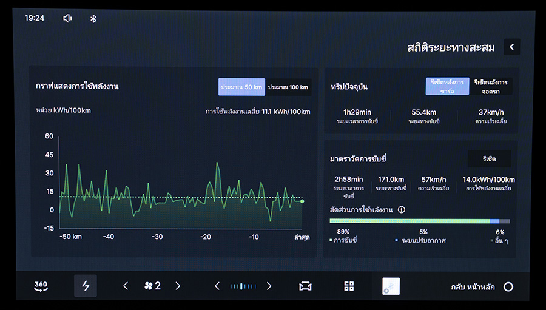Tap the Bluetooth icon in status bar
The height and width of the screenshot is (310, 546).
(93, 18)
